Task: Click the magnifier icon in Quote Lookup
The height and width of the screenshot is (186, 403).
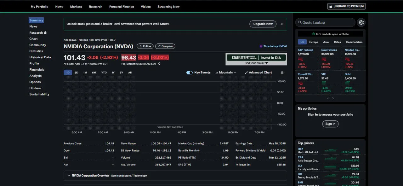Action: (300, 22)
